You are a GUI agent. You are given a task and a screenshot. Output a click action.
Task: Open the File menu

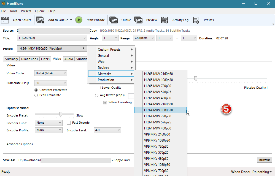coord(3,11)
